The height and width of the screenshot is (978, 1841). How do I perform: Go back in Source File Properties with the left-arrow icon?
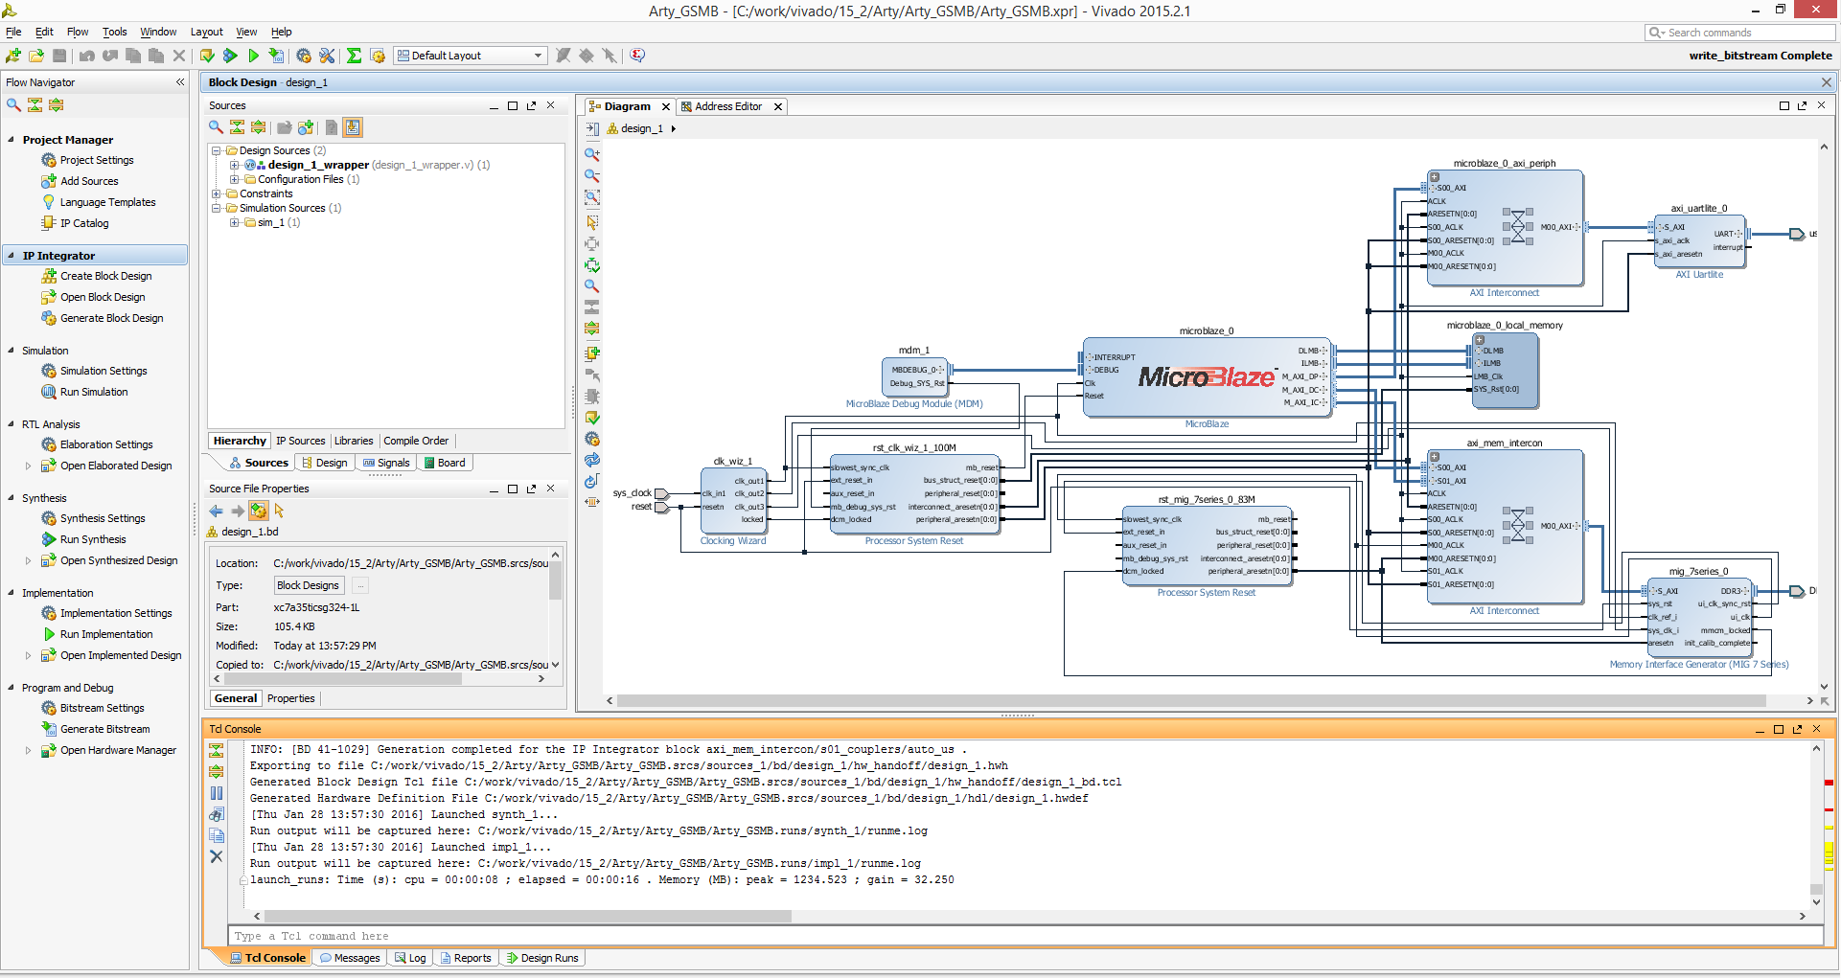217,511
